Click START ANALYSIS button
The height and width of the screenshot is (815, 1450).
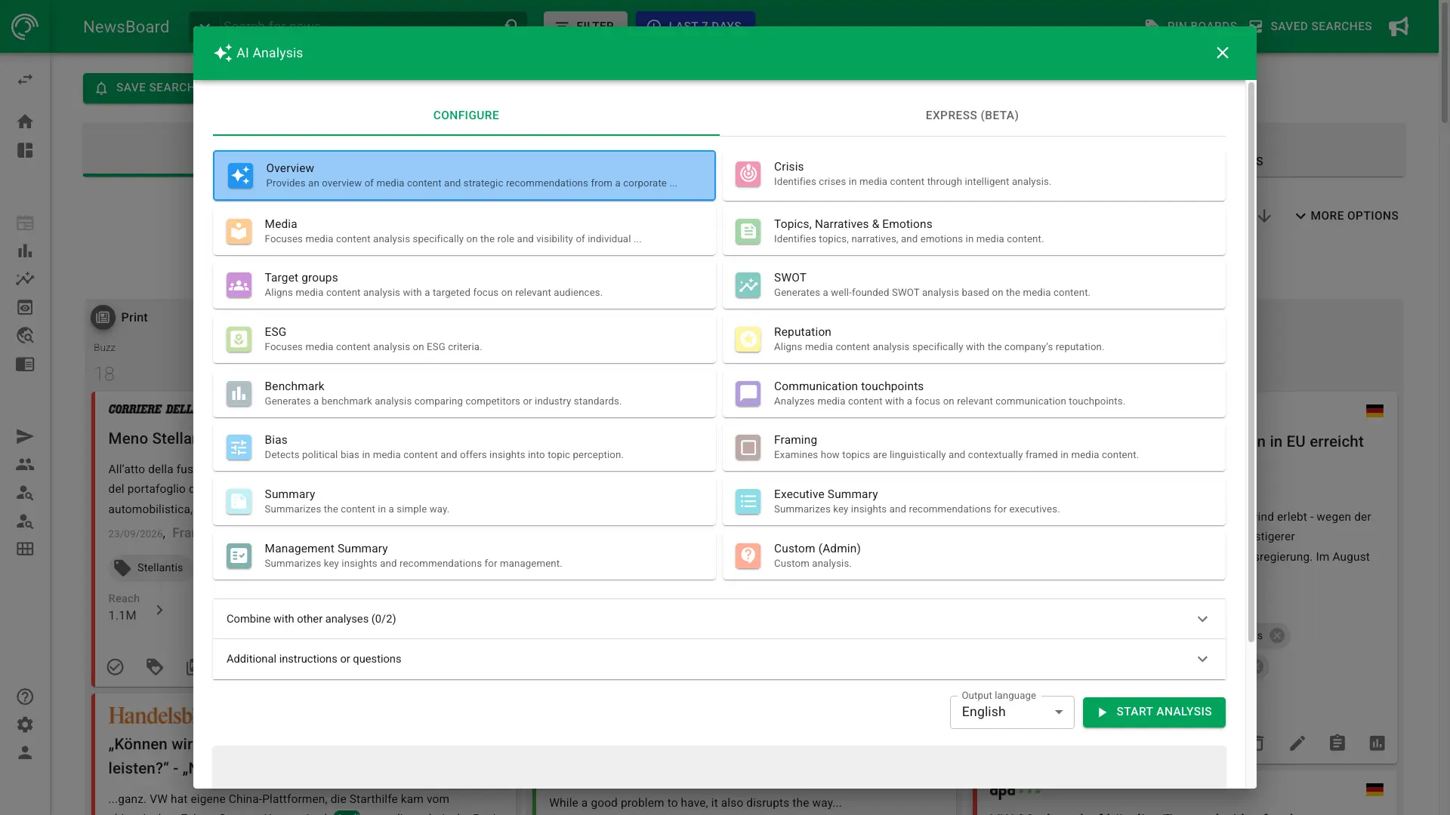click(1154, 712)
